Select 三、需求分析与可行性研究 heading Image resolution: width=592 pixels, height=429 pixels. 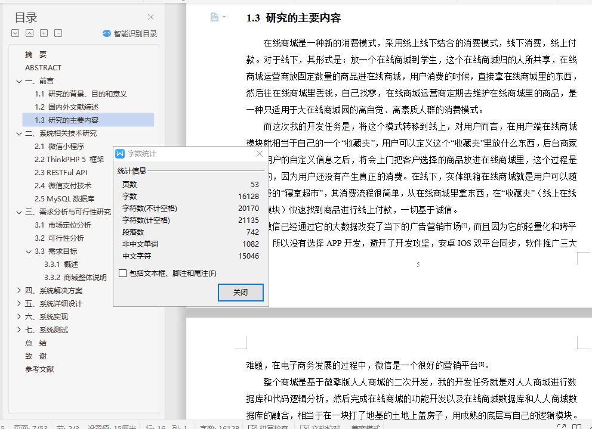point(68,212)
